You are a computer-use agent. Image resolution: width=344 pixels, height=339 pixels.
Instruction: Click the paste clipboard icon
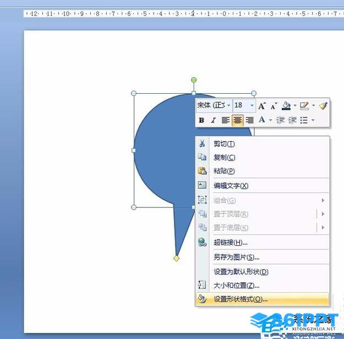pyautogui.click(x=203, y=170)
